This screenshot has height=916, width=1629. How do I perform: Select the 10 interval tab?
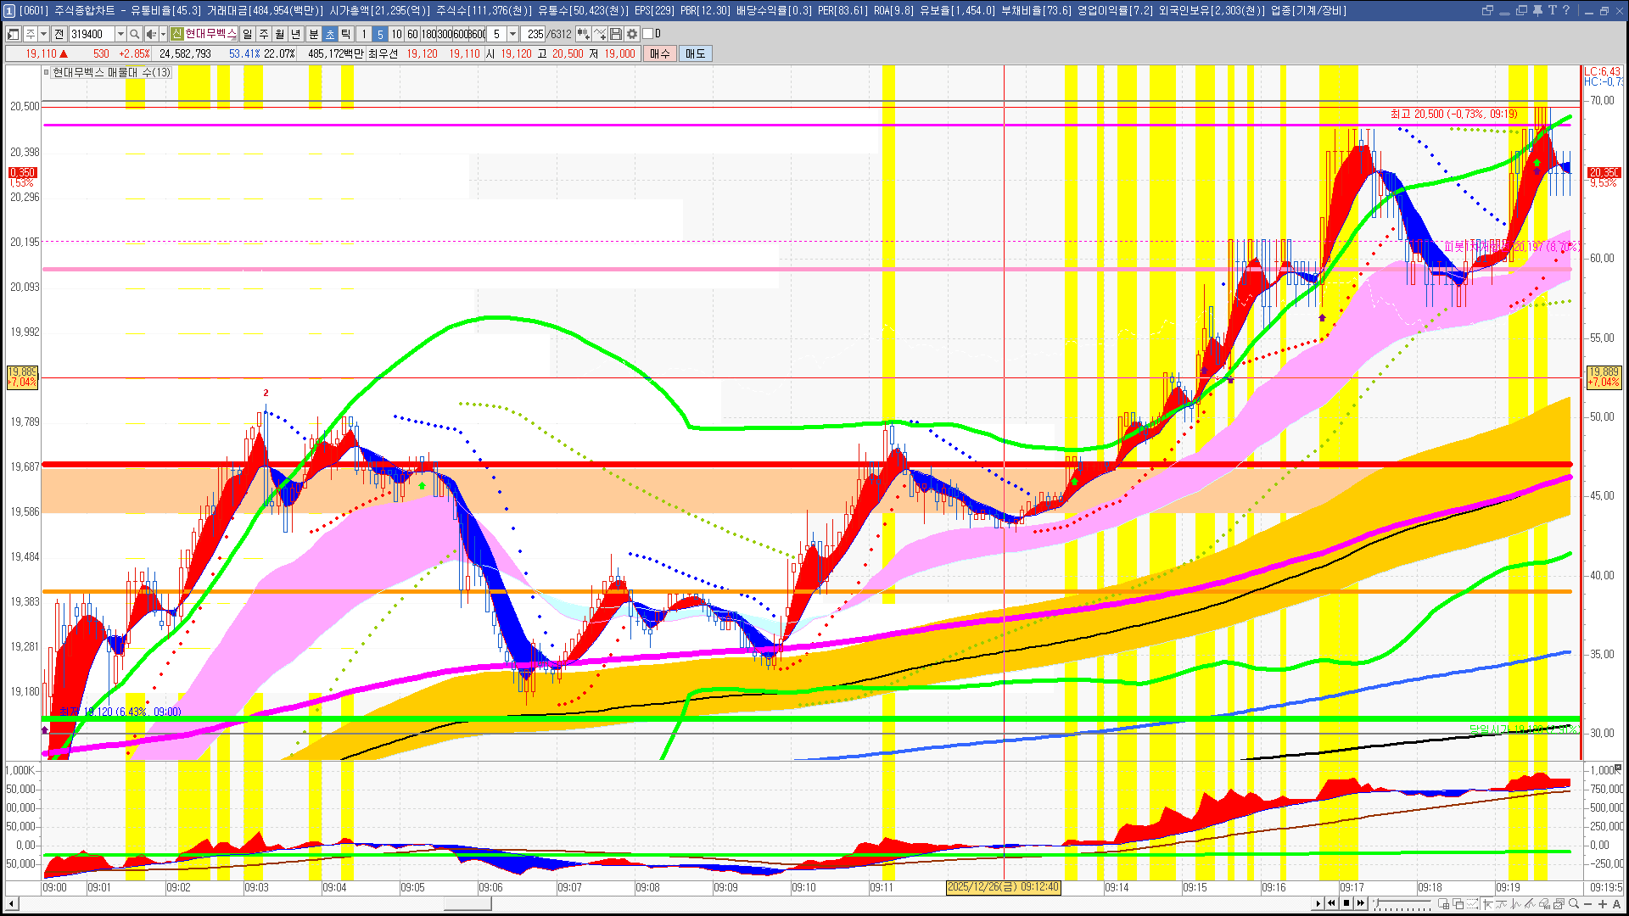click(396, 34)
